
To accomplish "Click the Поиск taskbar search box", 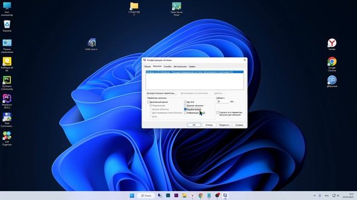I will tap(146, 196).
